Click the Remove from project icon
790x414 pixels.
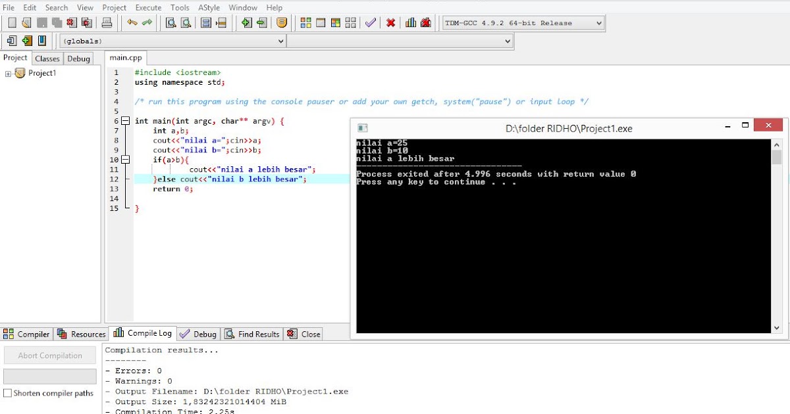click(261, 23)
